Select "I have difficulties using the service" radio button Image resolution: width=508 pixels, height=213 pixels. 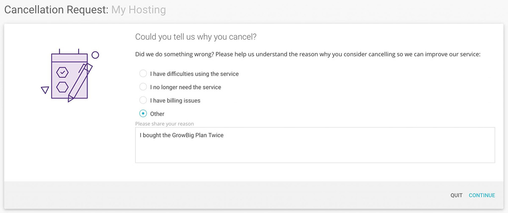(143, 74)
